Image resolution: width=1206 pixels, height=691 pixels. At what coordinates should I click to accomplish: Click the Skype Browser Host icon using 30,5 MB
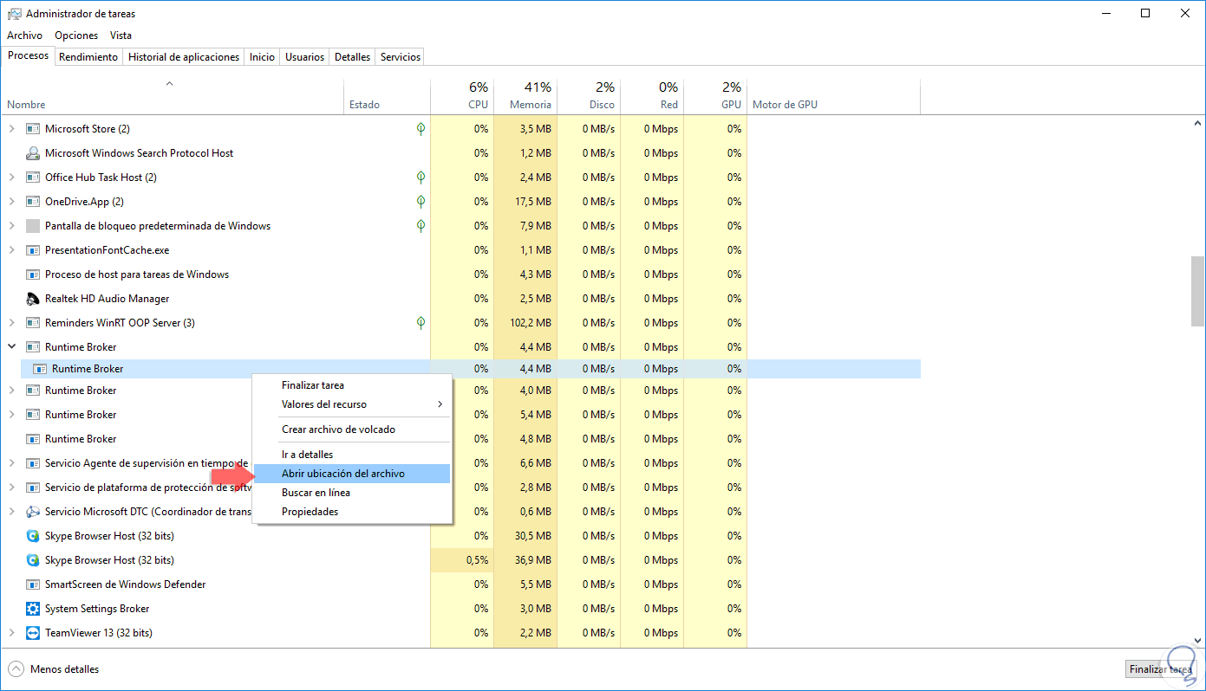tap(33, 536)
